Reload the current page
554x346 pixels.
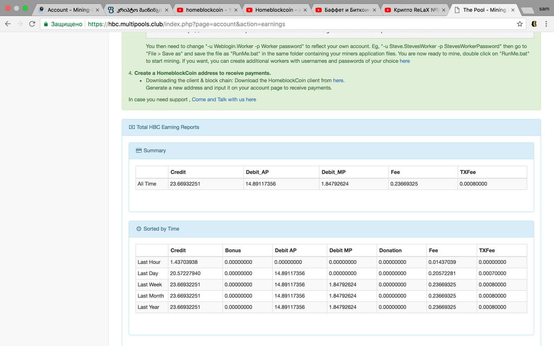click(32, 24)
